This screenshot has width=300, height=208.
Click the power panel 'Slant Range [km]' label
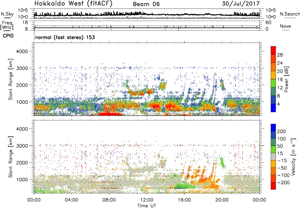pos(10,79)
